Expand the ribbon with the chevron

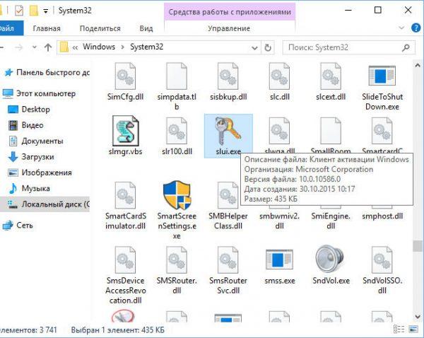tap(401, 28)
